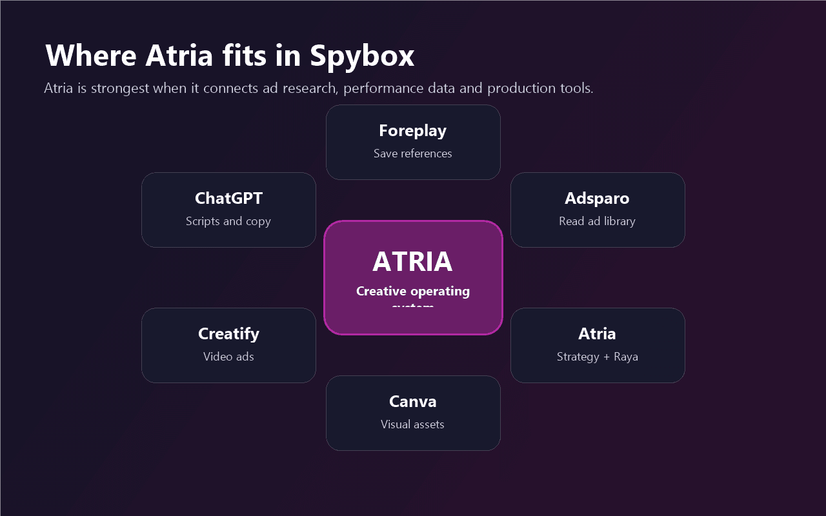Screen dimensions: 826x516
Task: Select the ChatGPT card
Action: (x=228, y=210)
